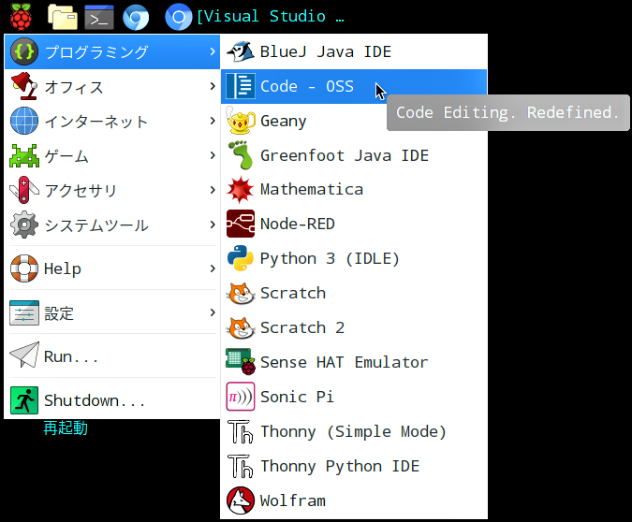Launch BlueJ Java IDE

click(x=354, y=51)
